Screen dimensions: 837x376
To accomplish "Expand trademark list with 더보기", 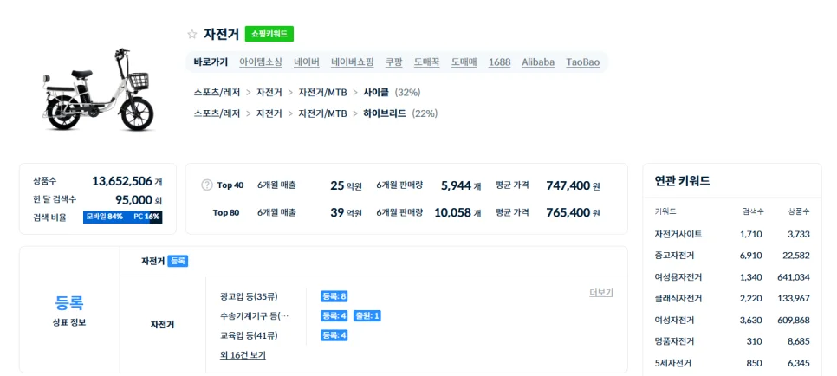I will click(x=601, y=293).
